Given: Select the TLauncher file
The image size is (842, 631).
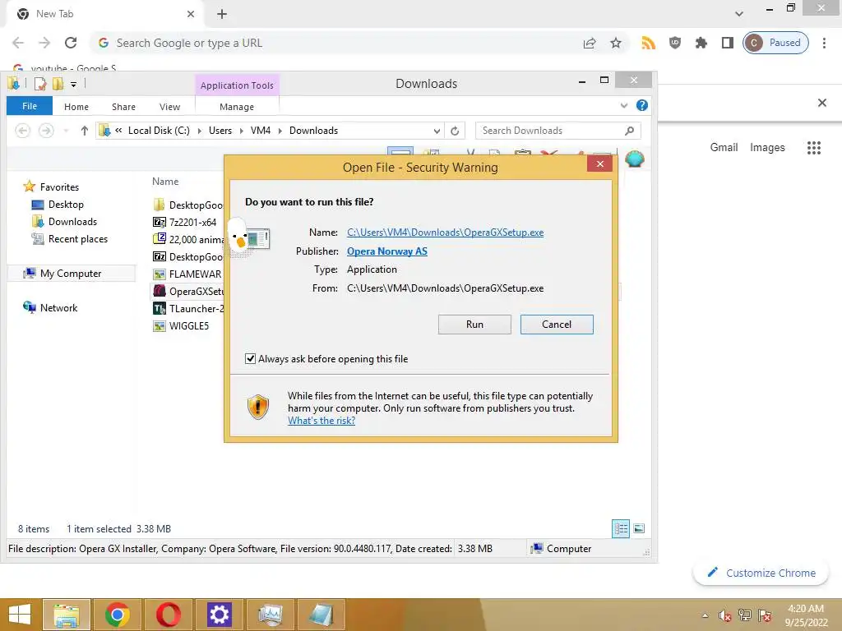Looking at the screenshot, I should click(188, 308).
